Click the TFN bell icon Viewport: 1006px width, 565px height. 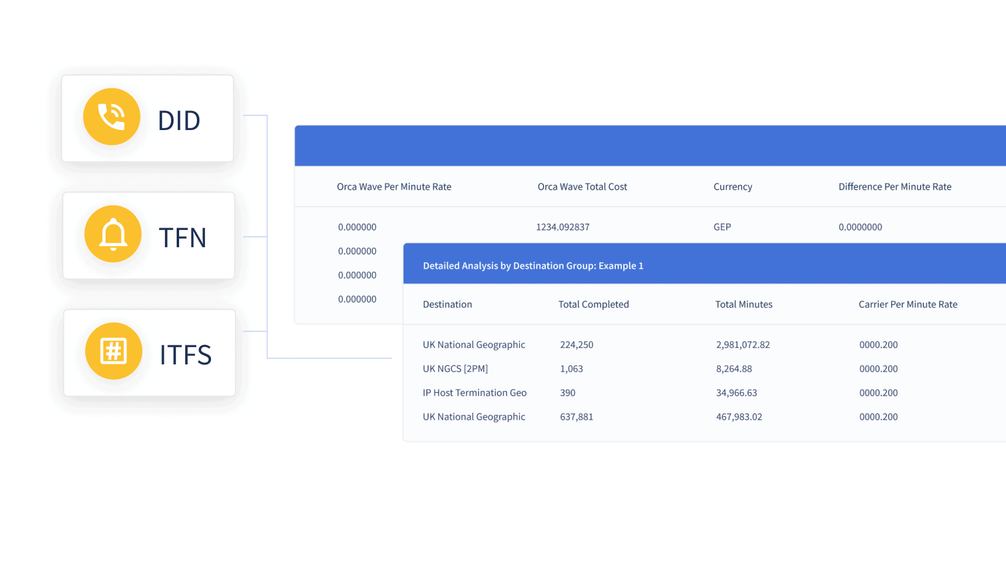pos(113,234)
